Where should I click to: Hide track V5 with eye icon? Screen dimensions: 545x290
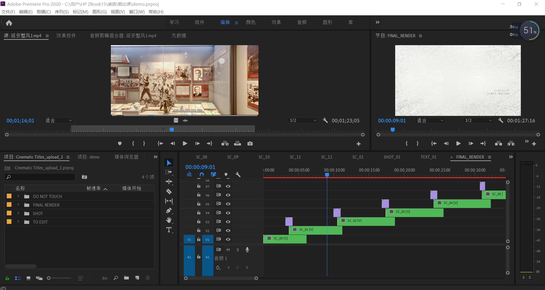point(228,204)
